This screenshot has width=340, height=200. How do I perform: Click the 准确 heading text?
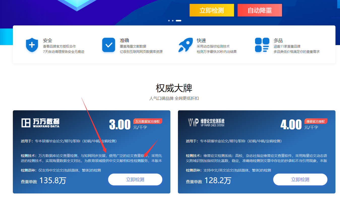click(x=125, y=41)
